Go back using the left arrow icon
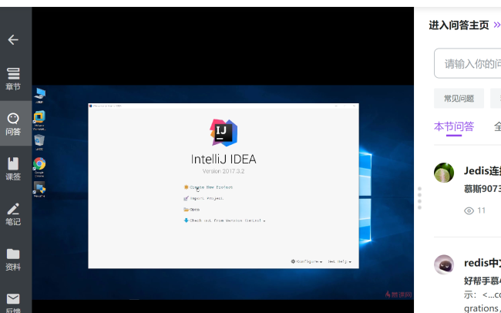501x313 pixels. point(13,39)
